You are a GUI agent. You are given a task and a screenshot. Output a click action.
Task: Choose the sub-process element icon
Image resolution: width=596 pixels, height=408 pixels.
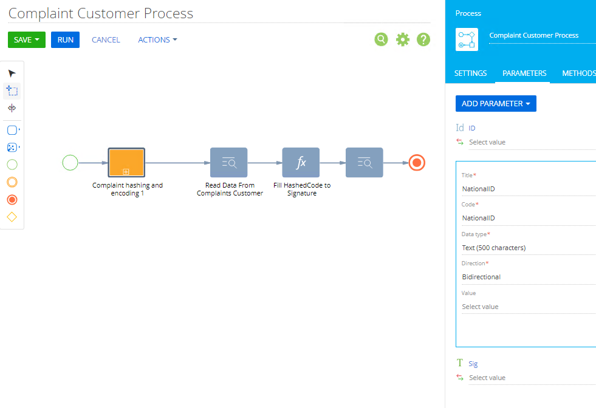click(x=12, y=147)
